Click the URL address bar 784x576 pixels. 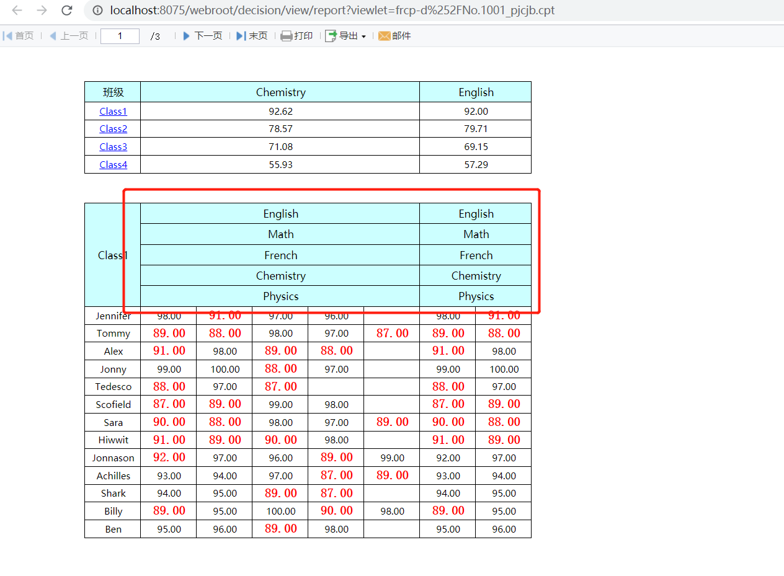(x=372, y=11)
